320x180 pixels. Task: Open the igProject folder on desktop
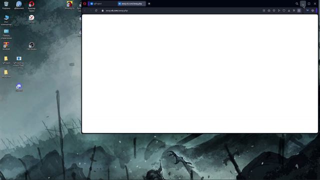coord(6,60)
